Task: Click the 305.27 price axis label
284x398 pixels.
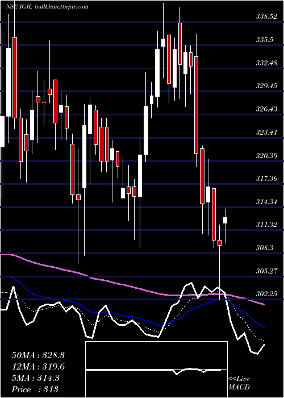Action: (267, 271)
